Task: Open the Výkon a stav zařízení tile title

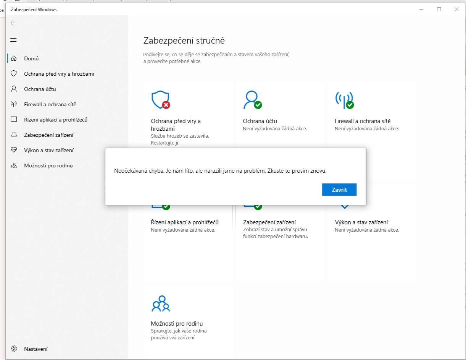Action: (361, 222)
